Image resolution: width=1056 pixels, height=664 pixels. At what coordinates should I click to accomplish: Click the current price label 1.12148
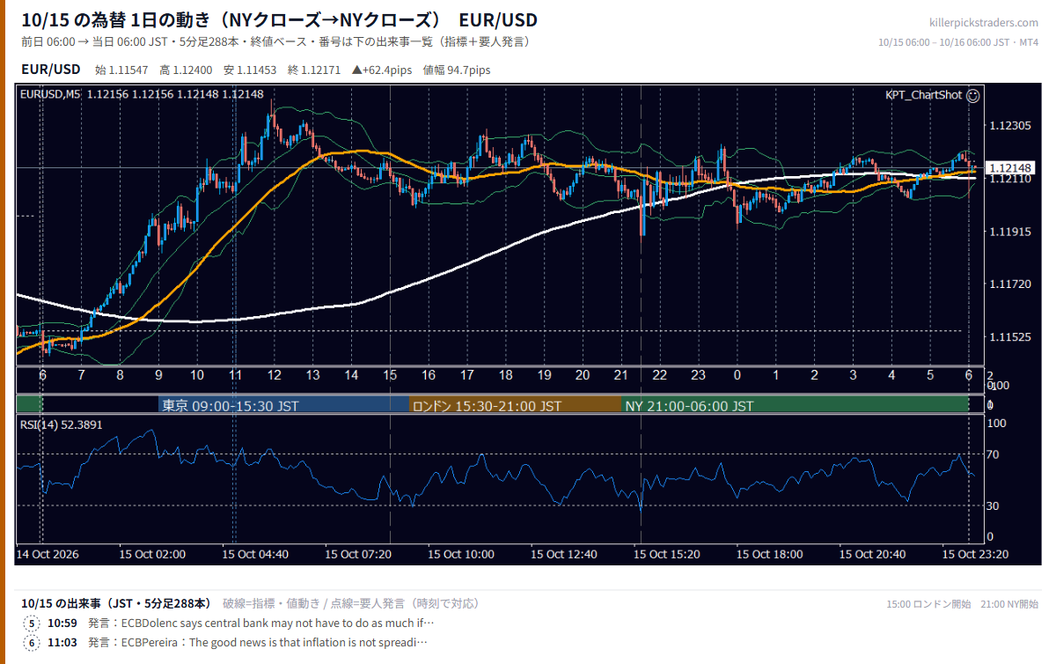1010,167
